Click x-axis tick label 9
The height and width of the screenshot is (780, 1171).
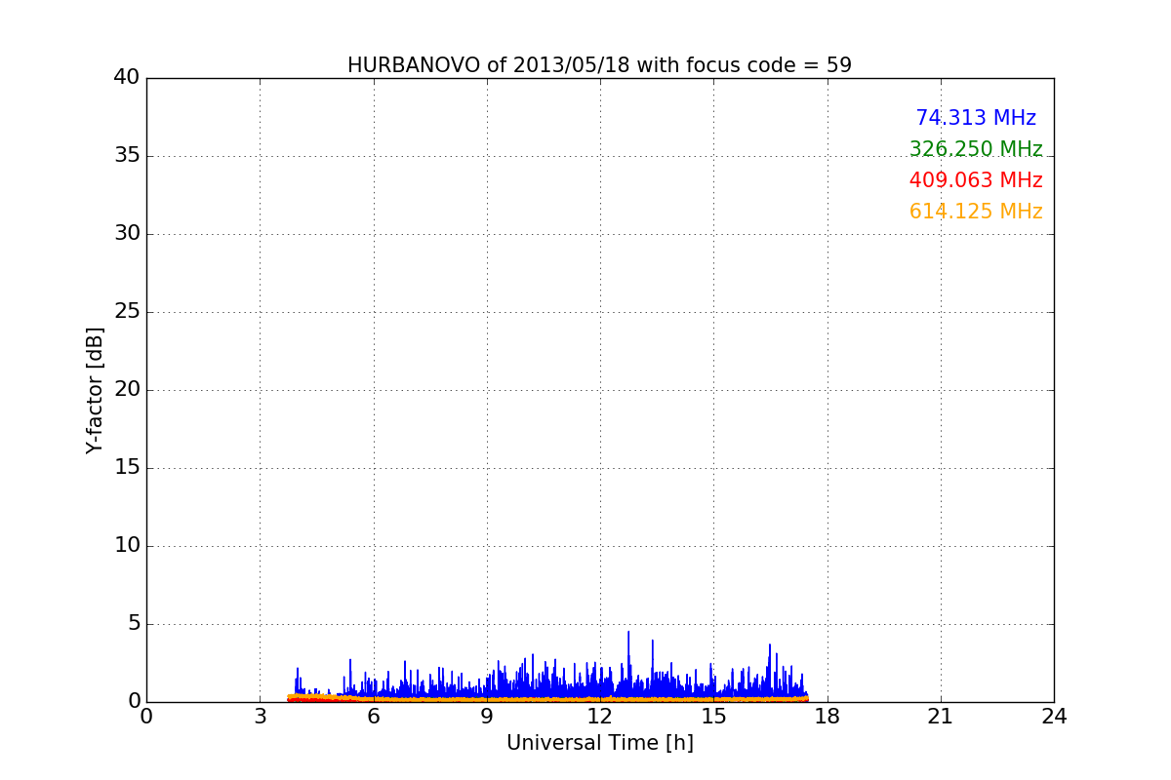point(487,717)
